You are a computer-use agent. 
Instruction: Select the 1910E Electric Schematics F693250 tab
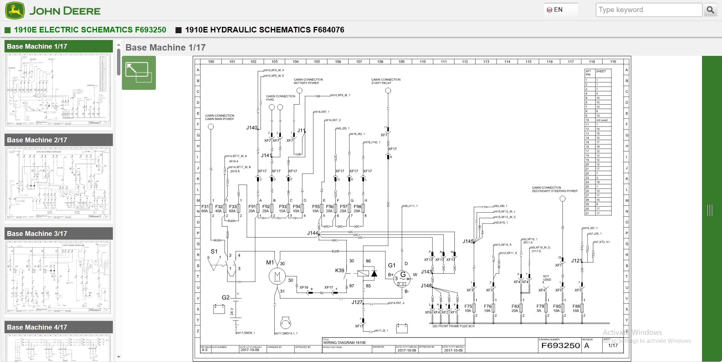coord(90,29)
